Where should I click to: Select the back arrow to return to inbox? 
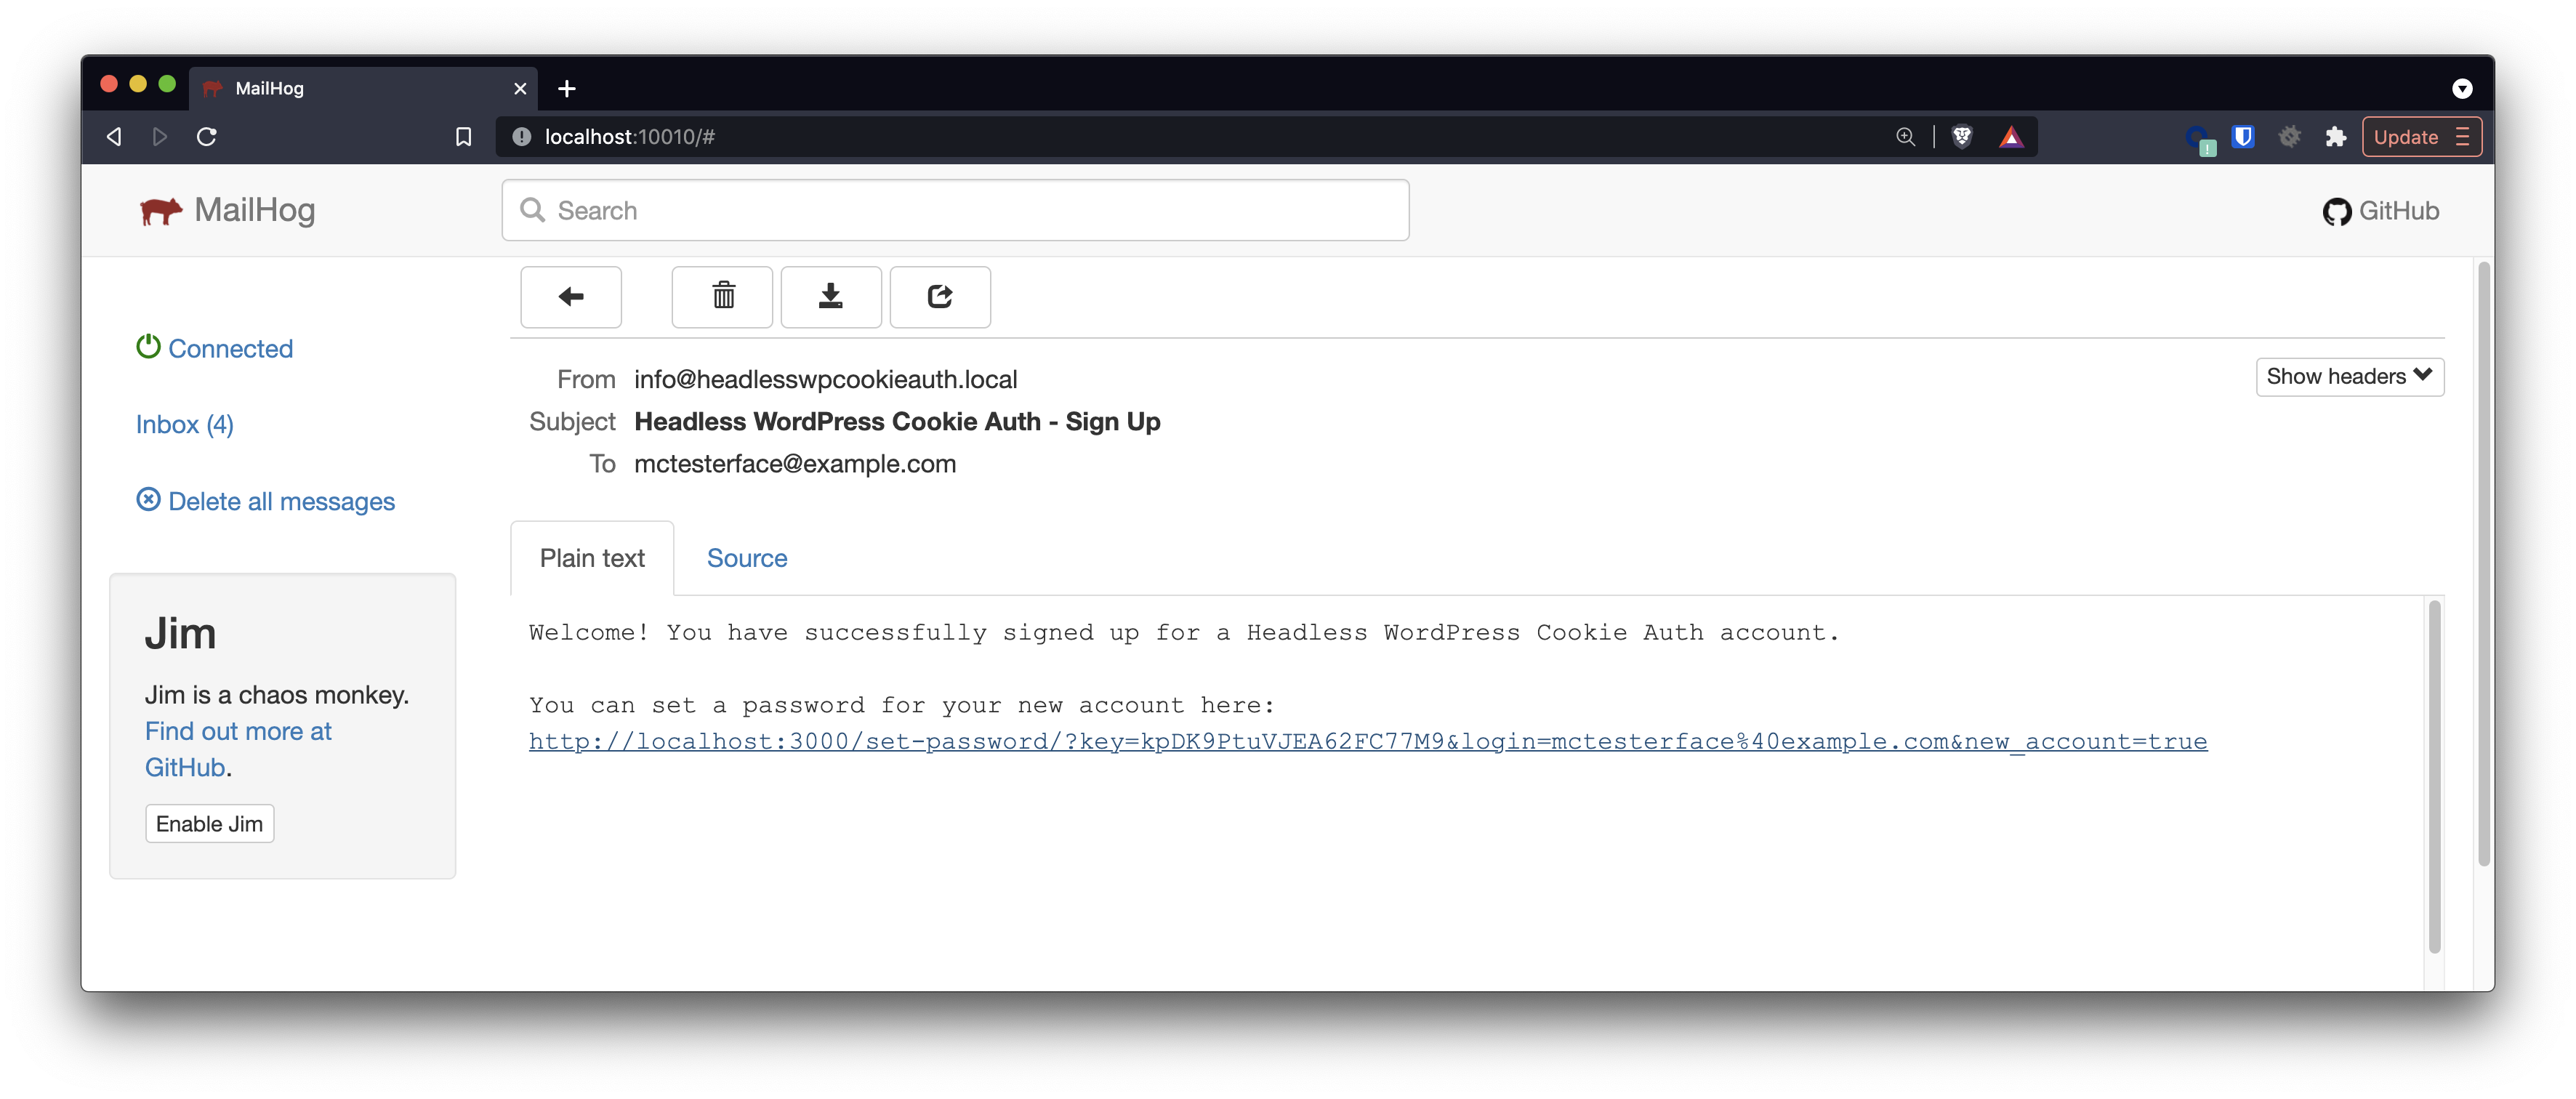pos(571,297)
